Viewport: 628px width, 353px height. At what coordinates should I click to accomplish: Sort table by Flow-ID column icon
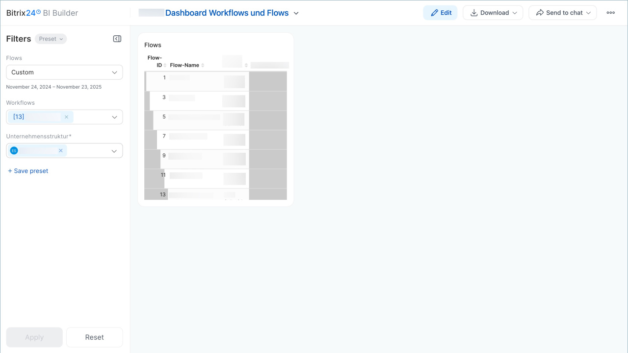pos(165,66)
